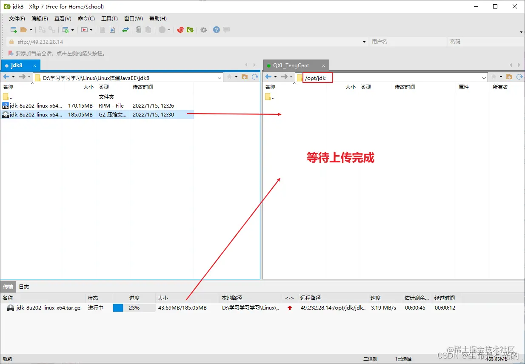Click the 用户名 username field
Image resolution: width=525 pixels, height=364 pixels.
pos(408,42)
